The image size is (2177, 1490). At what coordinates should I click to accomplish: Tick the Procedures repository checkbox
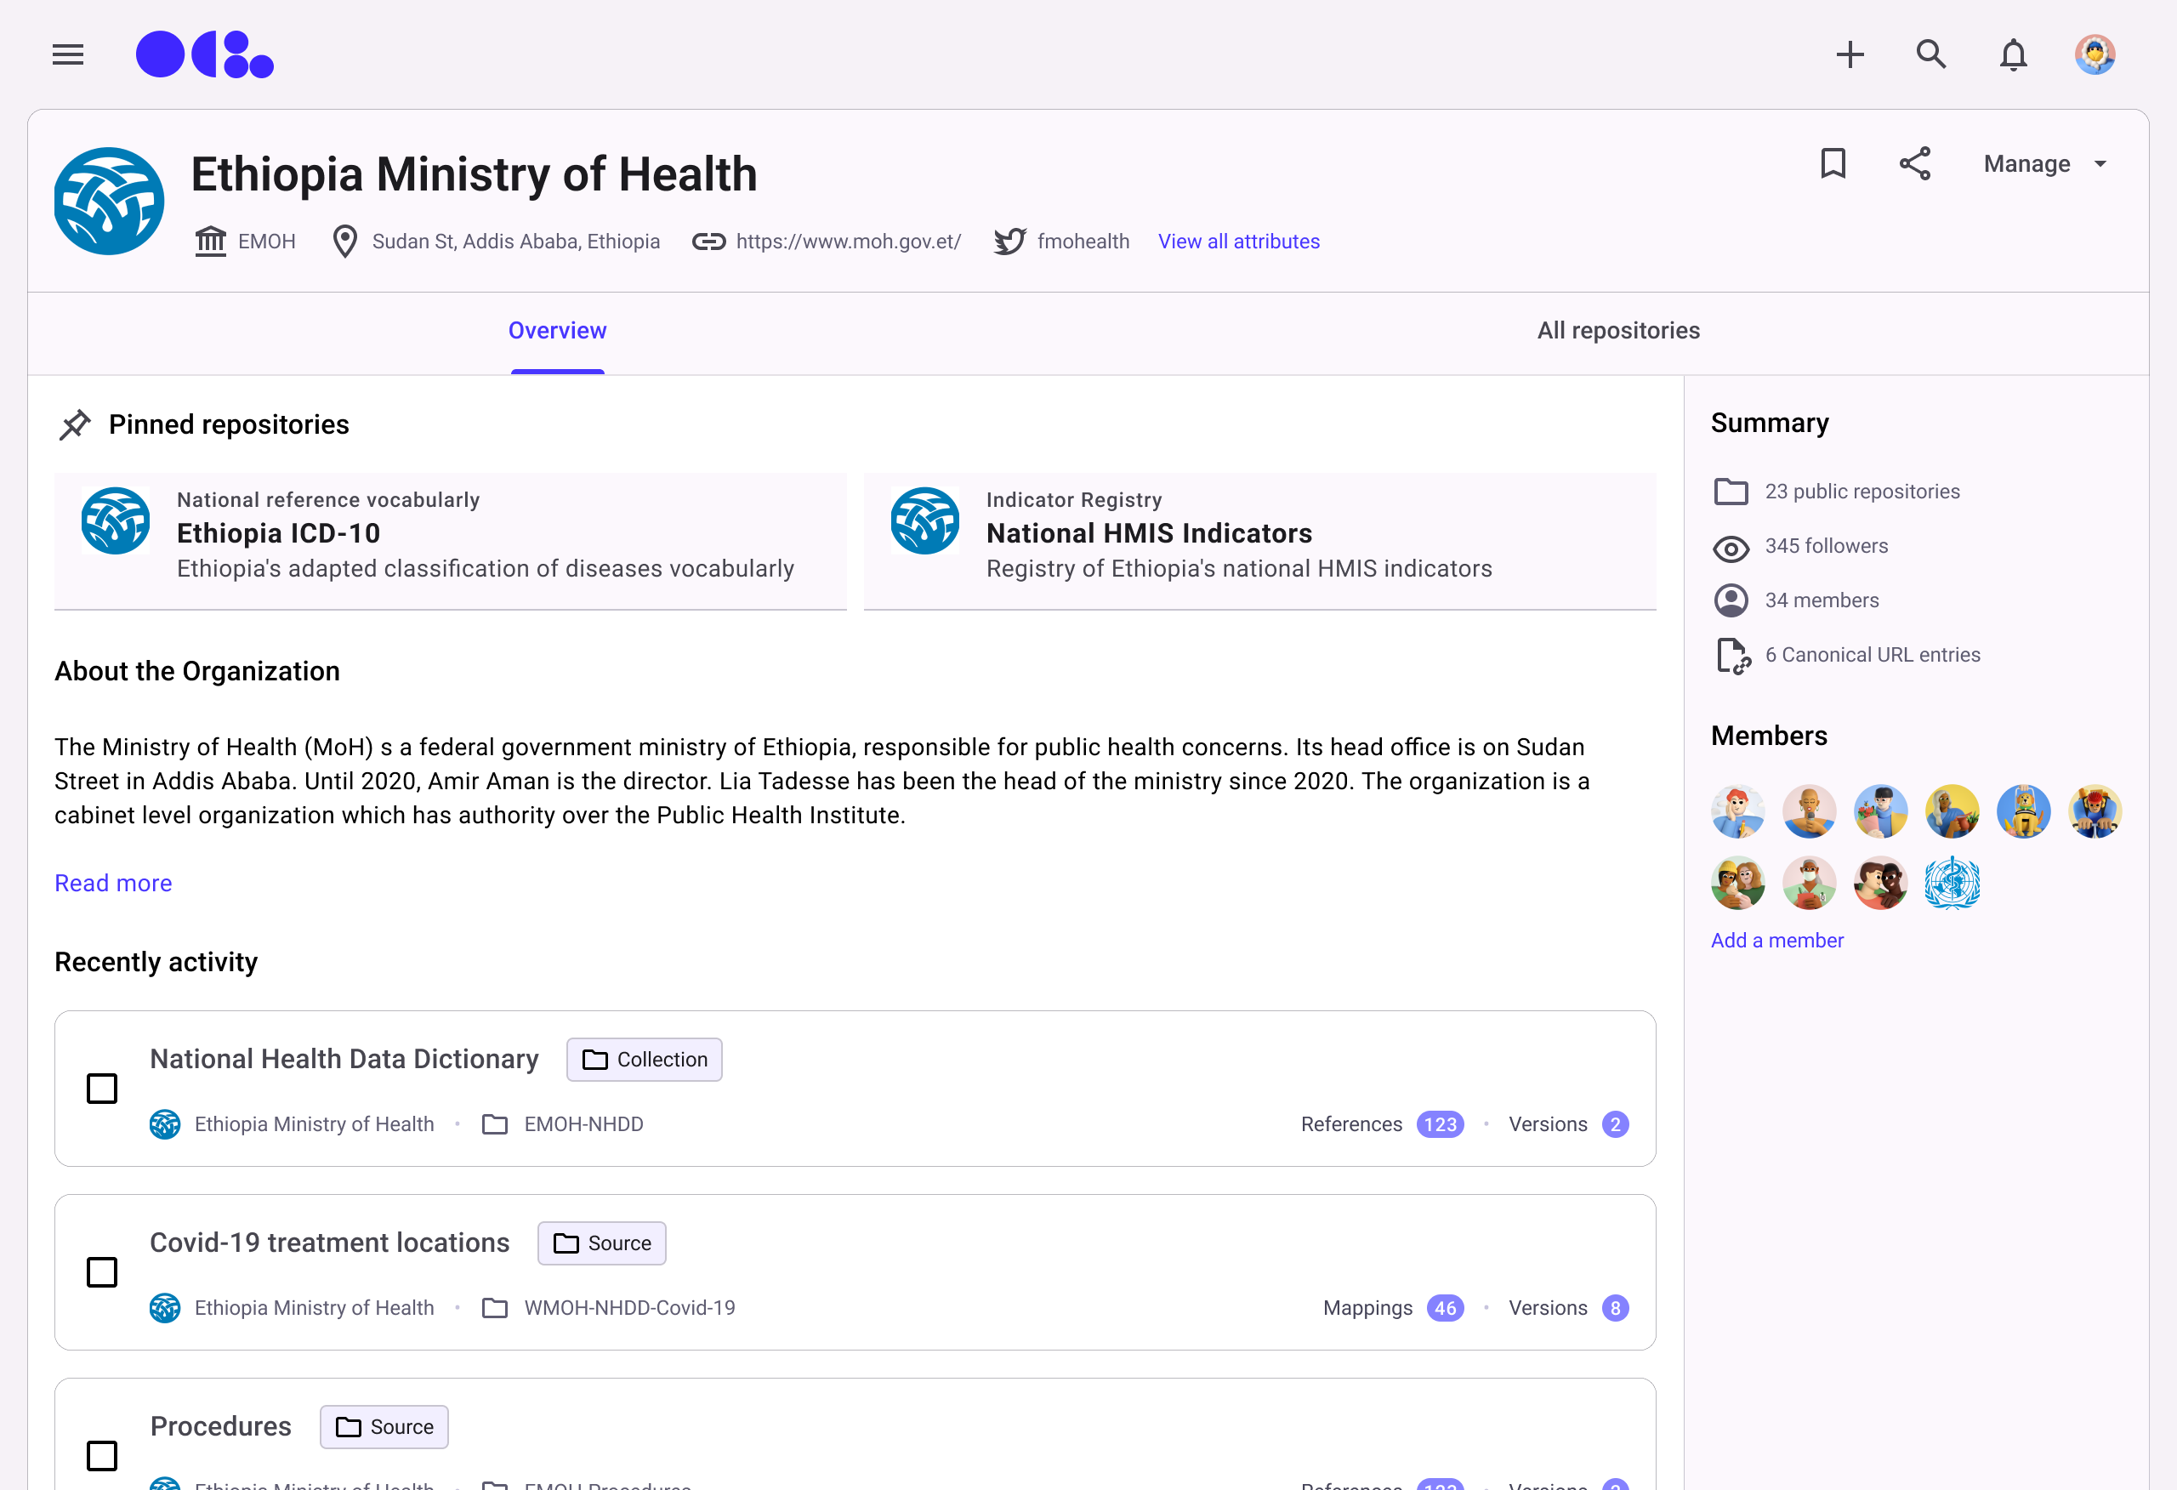pyautogui.click(x=102, y=1455)
